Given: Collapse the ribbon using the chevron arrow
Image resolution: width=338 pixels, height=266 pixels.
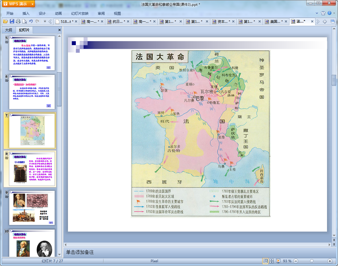Looking at the screenshot, I should [x=317, y=13].
